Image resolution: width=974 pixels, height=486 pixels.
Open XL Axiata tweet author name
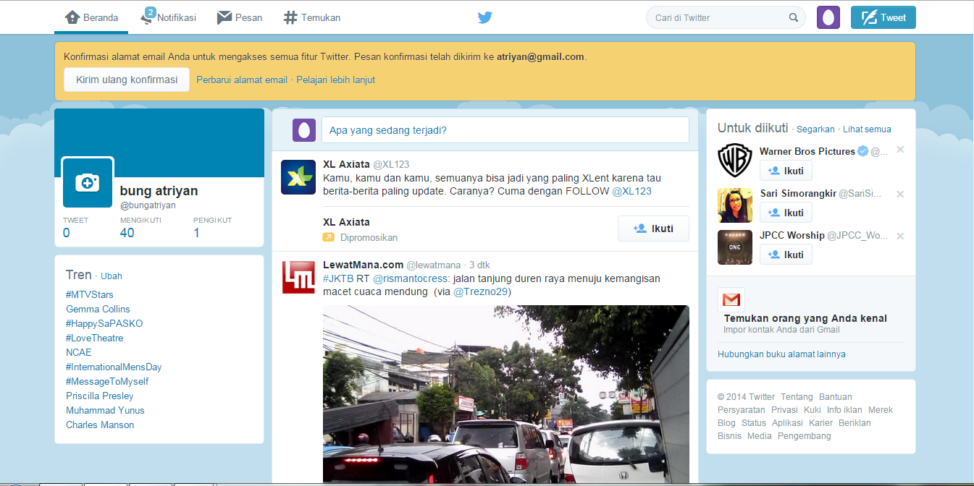(x=346, y=164)
